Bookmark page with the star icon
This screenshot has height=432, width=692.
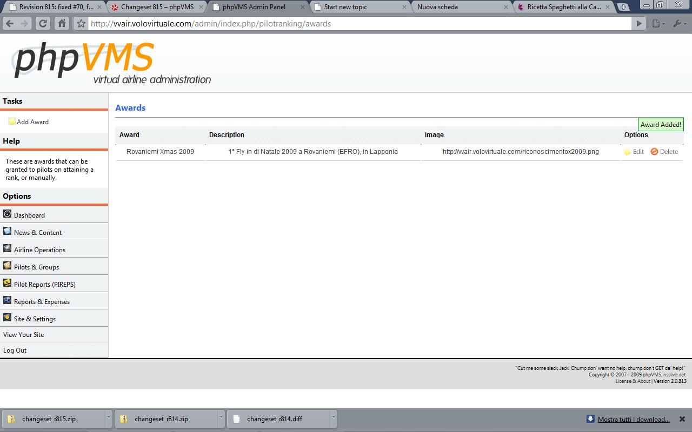click(x=81, y=24)
